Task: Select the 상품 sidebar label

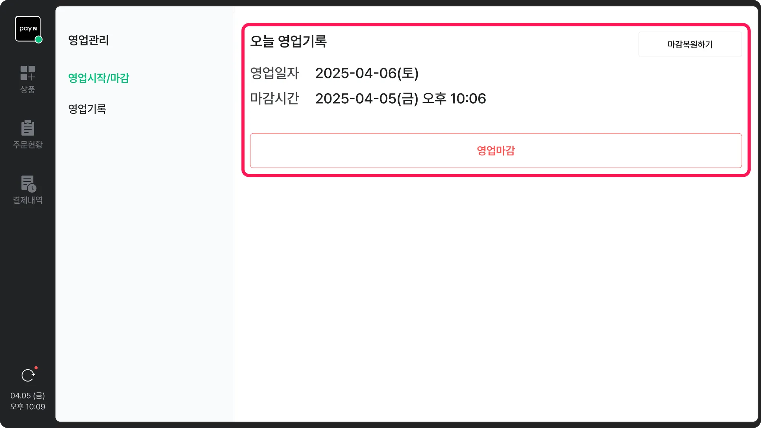Action: click(28, 90)
